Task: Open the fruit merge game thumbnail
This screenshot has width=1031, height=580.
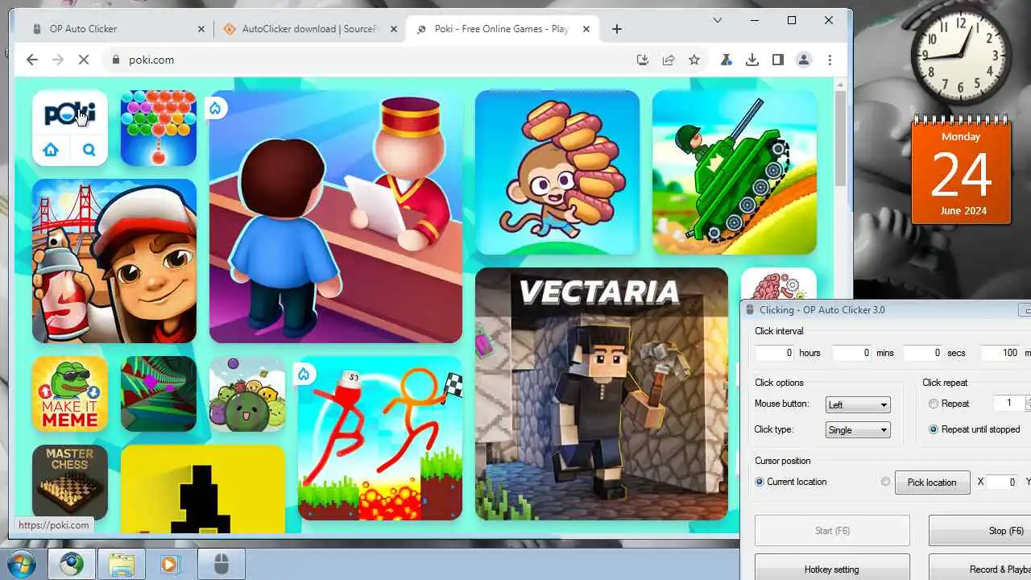Action: click(247, 394)
